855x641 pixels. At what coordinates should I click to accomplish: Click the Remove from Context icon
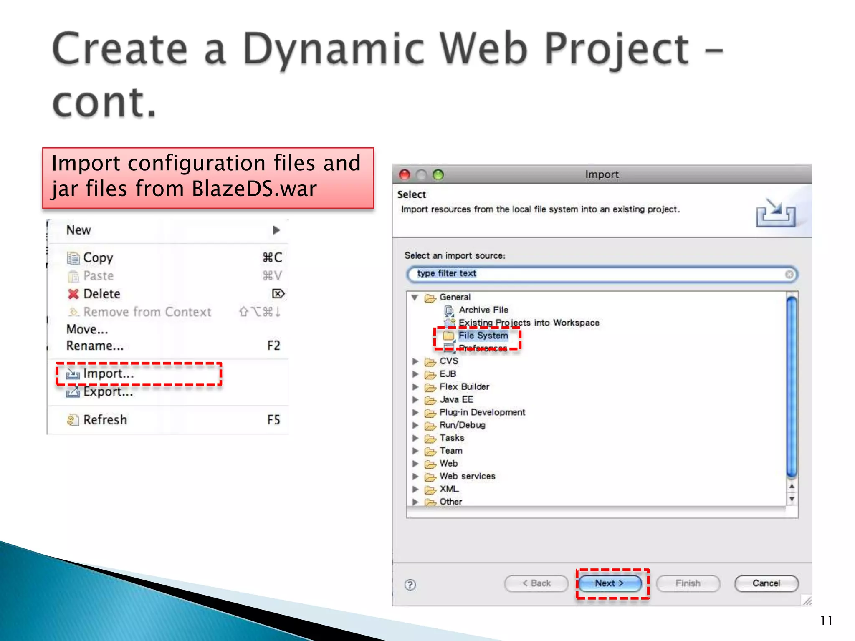[73, 312]
